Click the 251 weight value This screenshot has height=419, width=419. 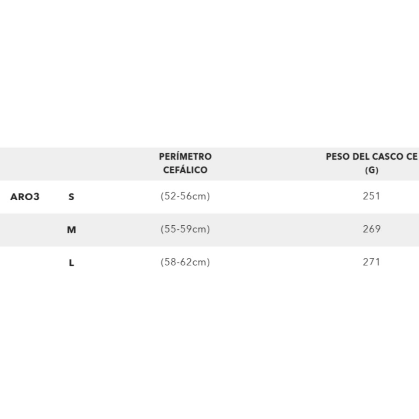click(371, 196)
